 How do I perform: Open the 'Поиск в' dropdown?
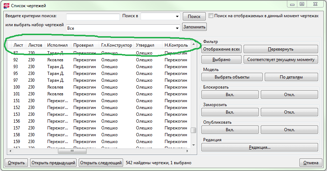(x=177, y=16)
